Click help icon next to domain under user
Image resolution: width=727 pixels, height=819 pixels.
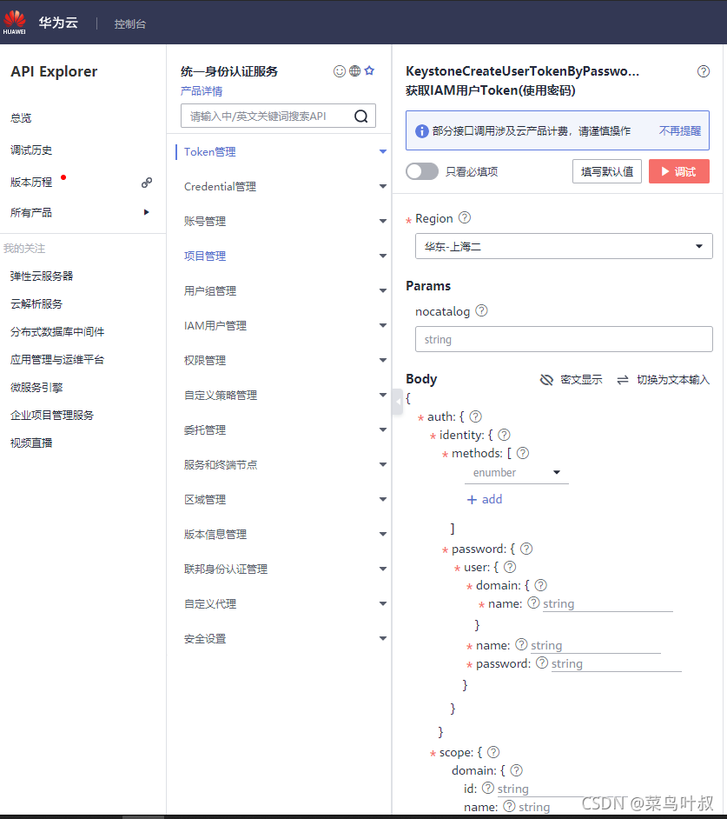540,585
